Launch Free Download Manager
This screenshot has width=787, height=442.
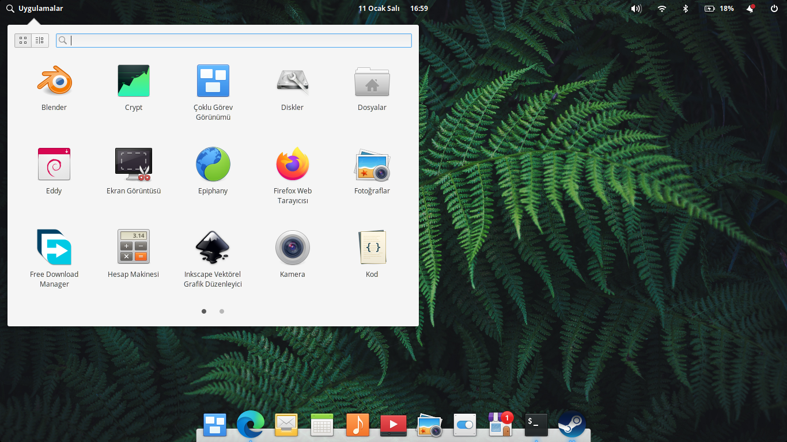click(54, 259)
